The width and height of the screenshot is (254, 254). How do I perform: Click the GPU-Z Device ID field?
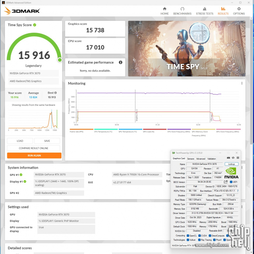pos(227,186)
